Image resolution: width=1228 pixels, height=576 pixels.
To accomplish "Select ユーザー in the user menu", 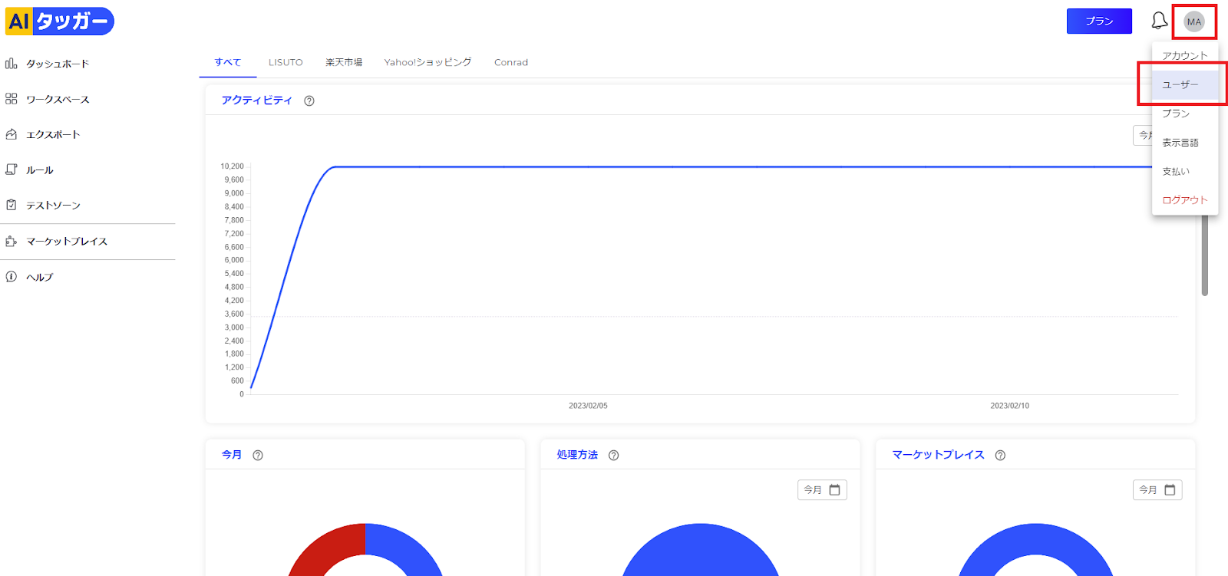I will coord(1185,84).
